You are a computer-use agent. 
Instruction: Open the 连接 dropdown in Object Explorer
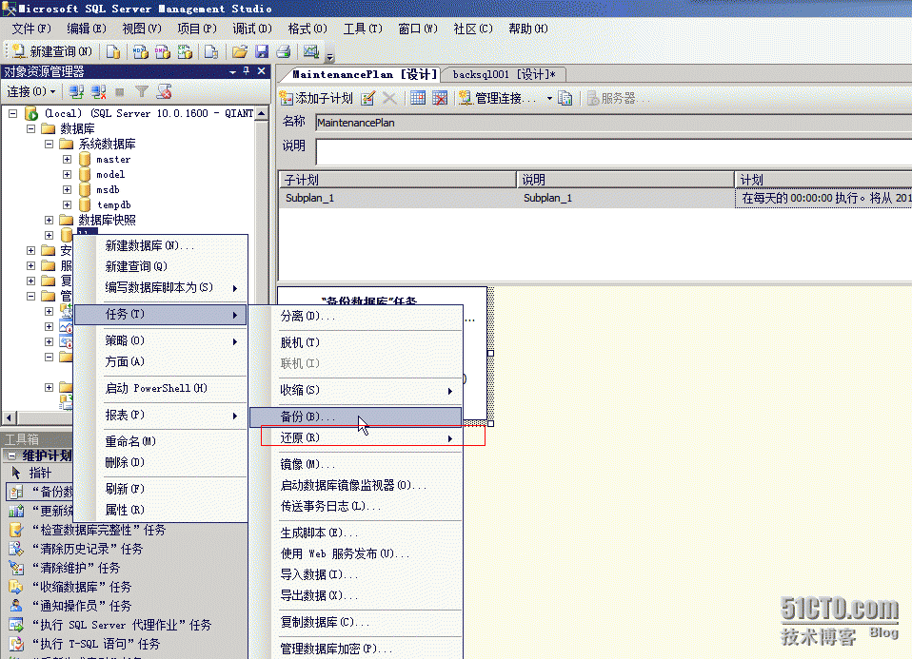pyautogui.click(x=31, y=92)
